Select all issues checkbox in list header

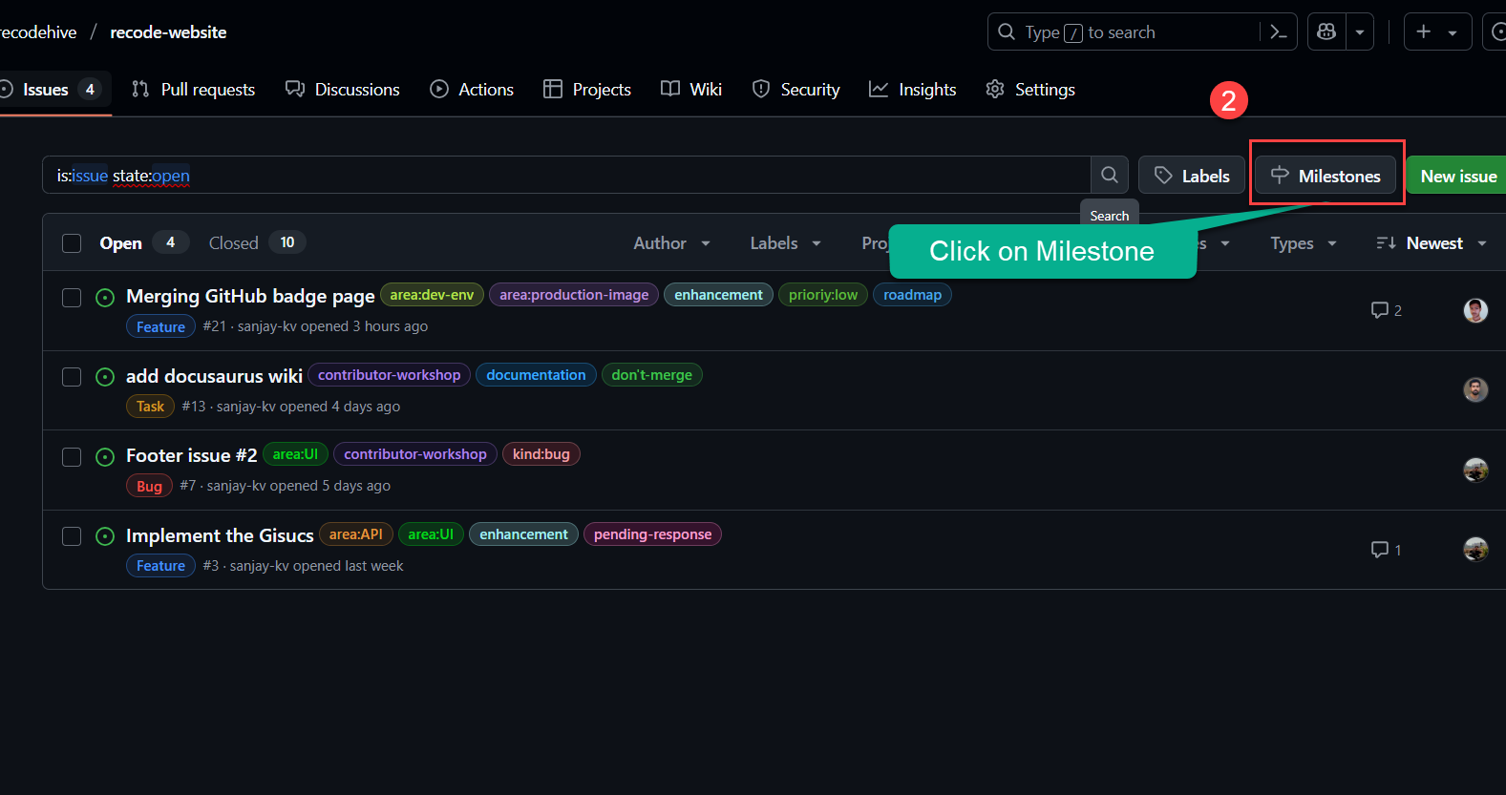pos(72,243)
